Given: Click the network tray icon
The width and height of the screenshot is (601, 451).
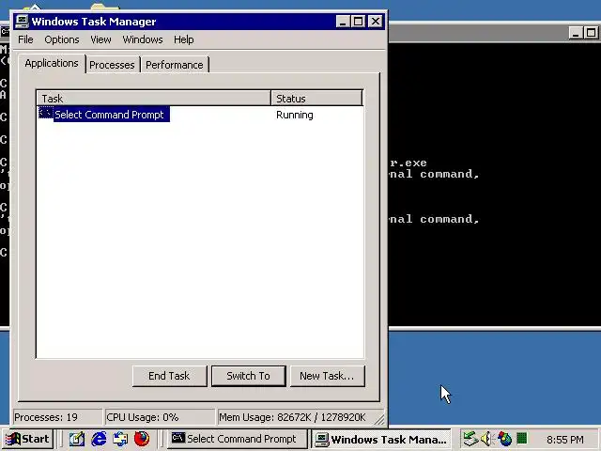Looking at the screenshot, I should (470, 439).
